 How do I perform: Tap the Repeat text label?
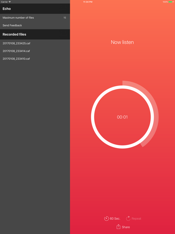[136, 219]
